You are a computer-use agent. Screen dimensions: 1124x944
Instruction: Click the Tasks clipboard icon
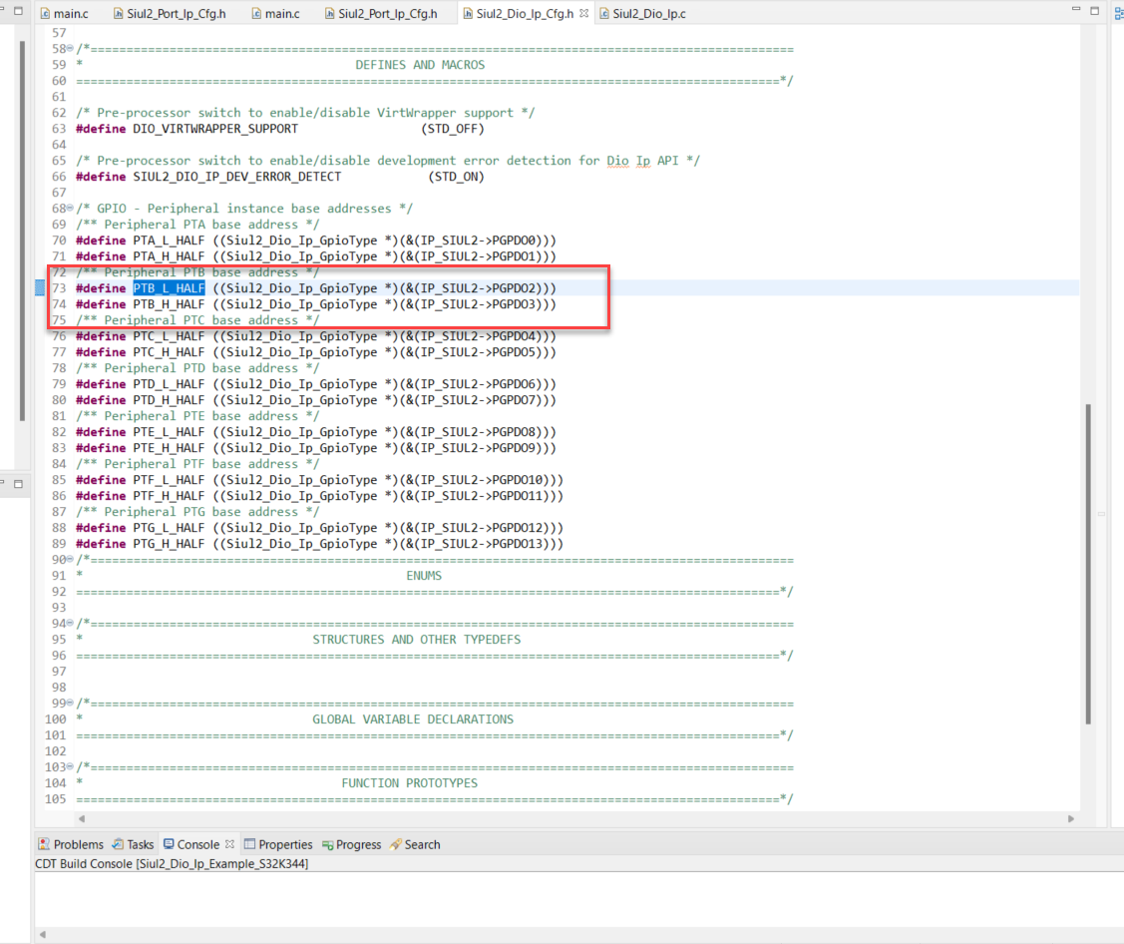point(118,844)
